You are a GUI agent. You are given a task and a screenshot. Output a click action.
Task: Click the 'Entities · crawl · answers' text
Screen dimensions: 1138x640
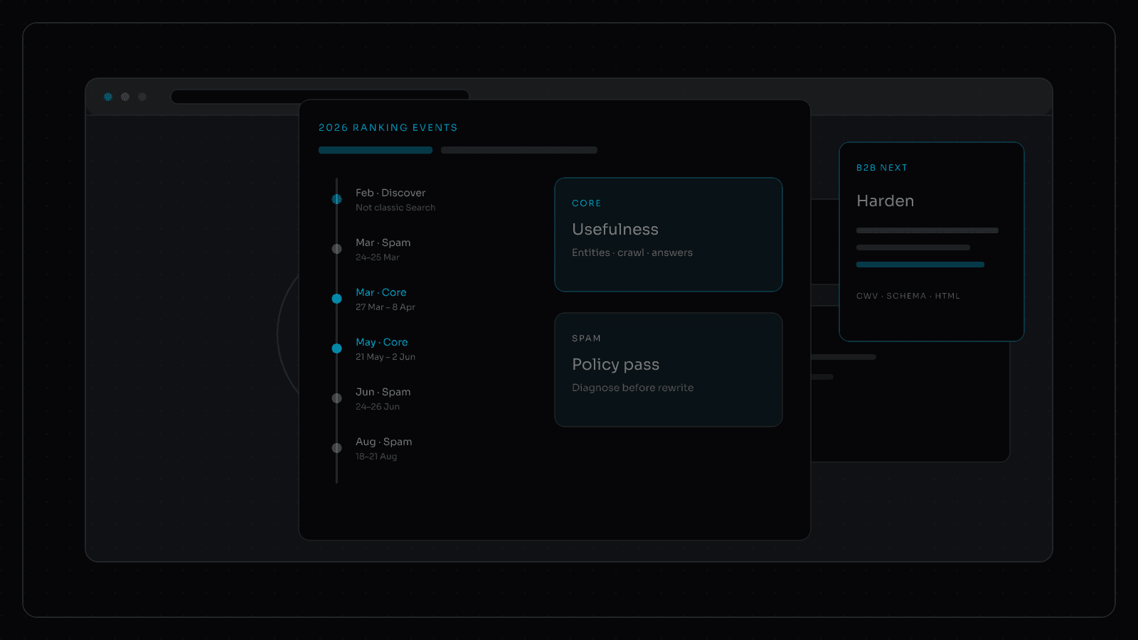(x=632, y=252)
